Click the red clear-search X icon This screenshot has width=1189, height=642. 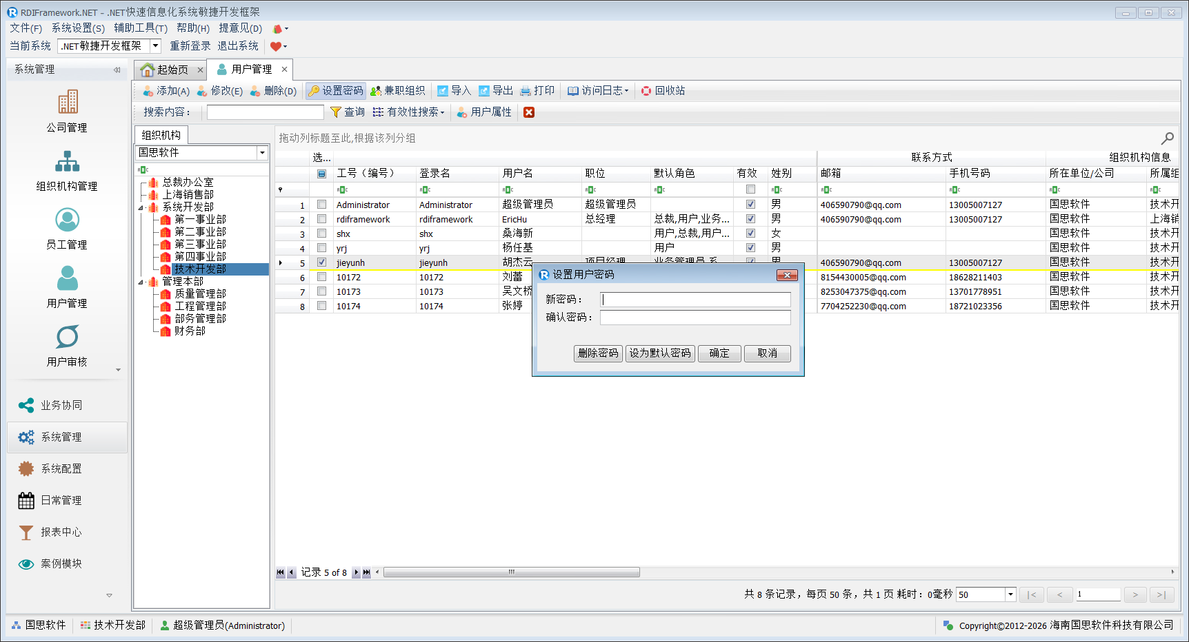coord(529,112)
